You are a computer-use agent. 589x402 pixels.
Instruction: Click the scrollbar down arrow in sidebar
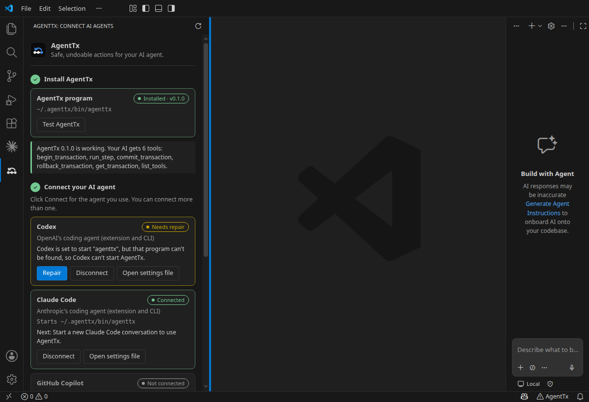206,387
